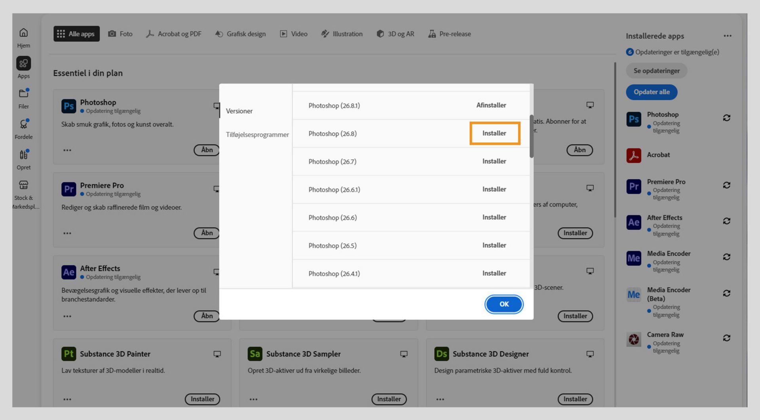
Task: Switch to the Acrobat og PDF tab
Action: (174, 34)
